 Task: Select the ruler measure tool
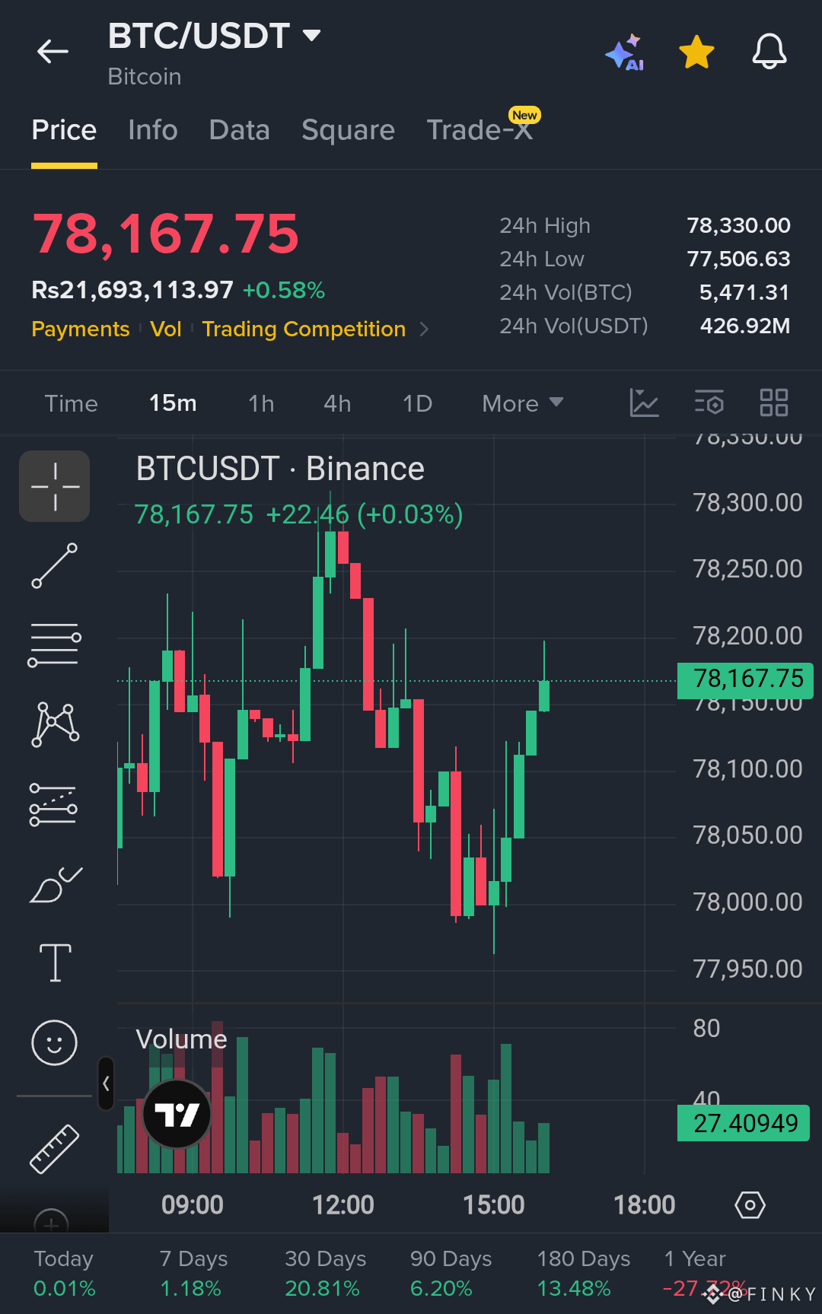pyautogui.click(x=55, y=1148)
